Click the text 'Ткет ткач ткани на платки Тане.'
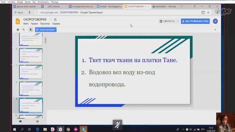 click(133, 60)
